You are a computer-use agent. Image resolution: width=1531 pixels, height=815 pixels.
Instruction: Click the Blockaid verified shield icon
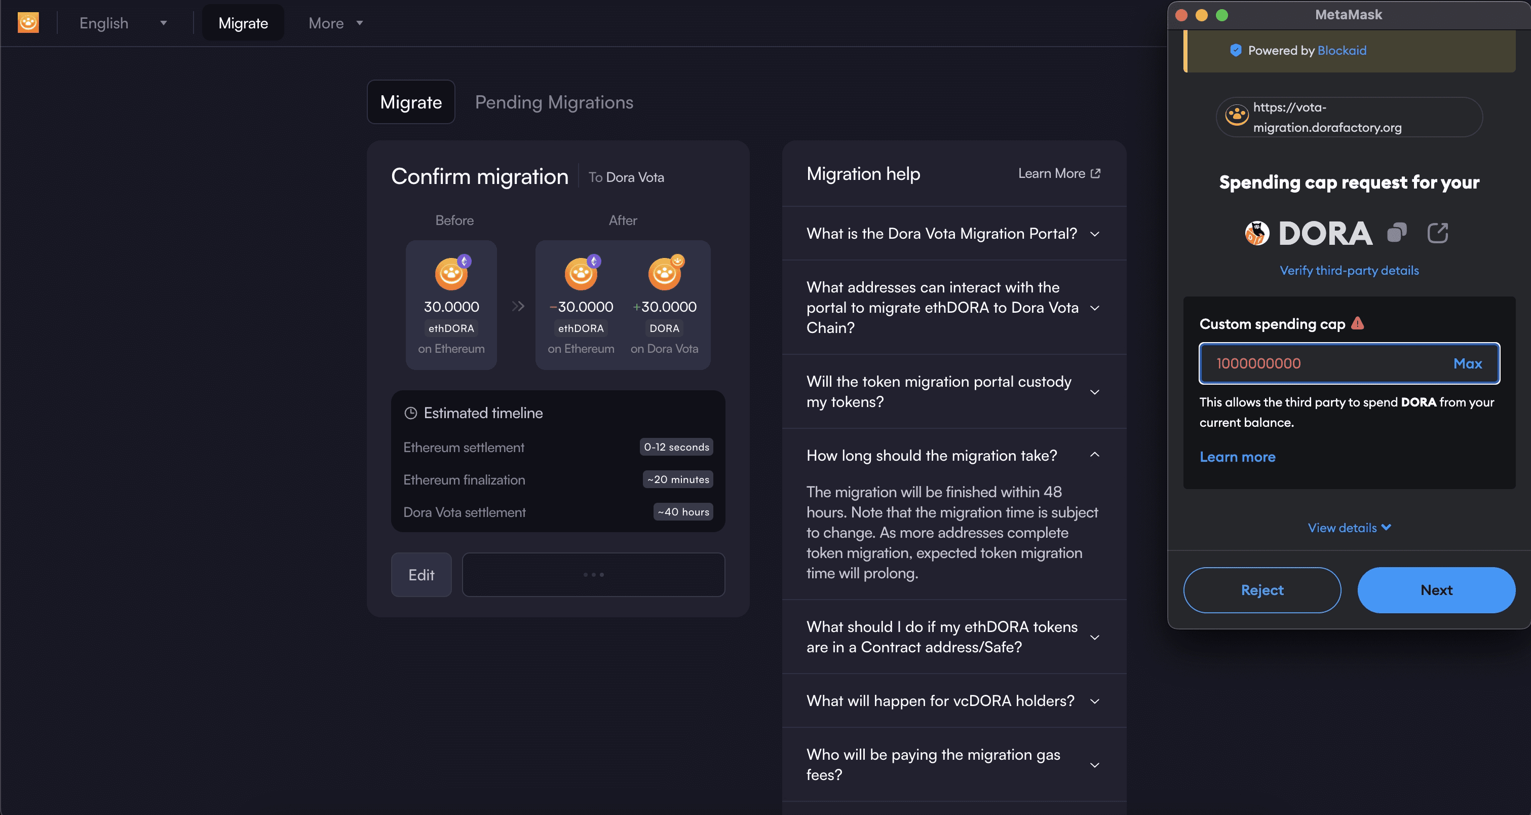point(1235,51)
